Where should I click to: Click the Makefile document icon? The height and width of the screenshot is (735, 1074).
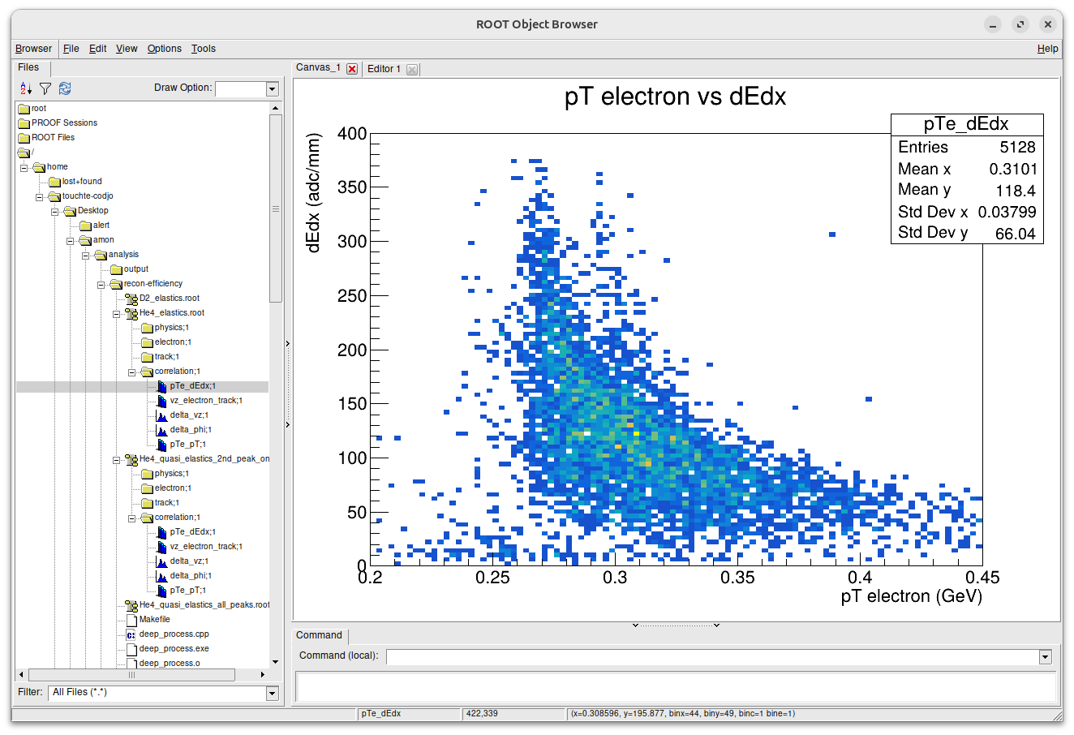coord(131,620)
